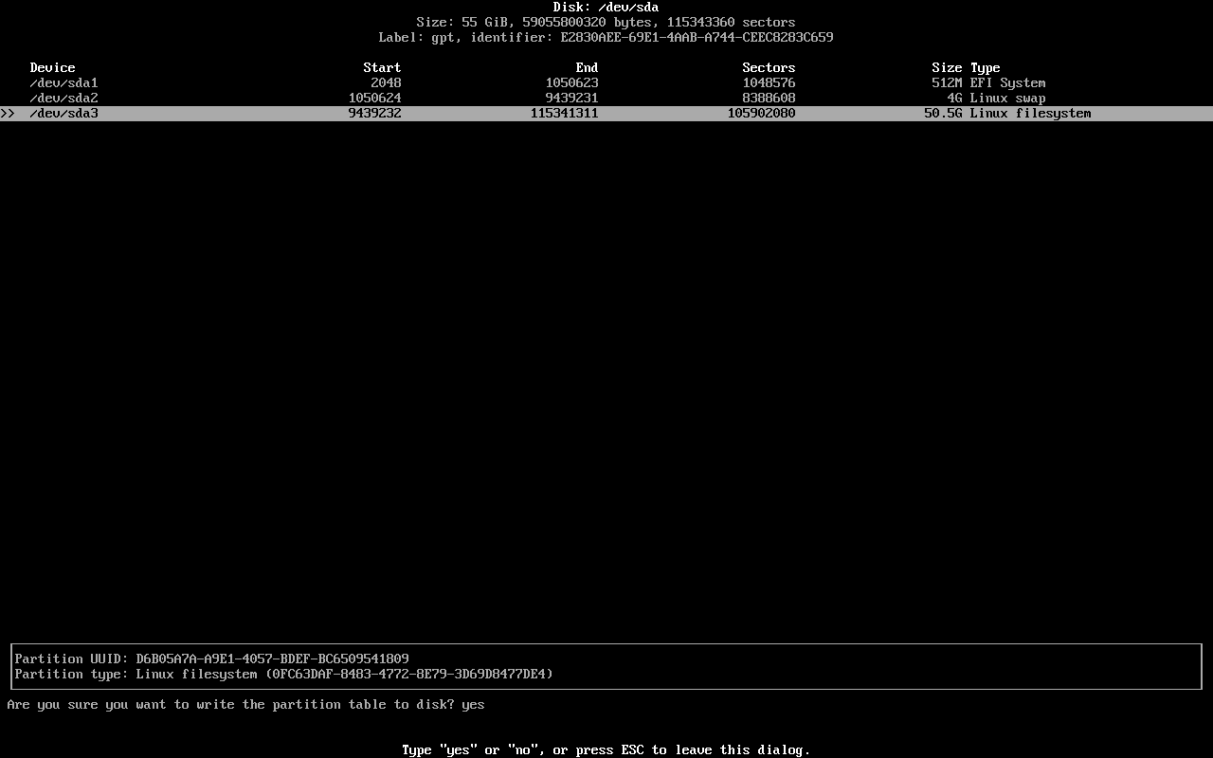Click the Type column header
The width and height of the screenshot is (1213, 758).
coord(986,68)
